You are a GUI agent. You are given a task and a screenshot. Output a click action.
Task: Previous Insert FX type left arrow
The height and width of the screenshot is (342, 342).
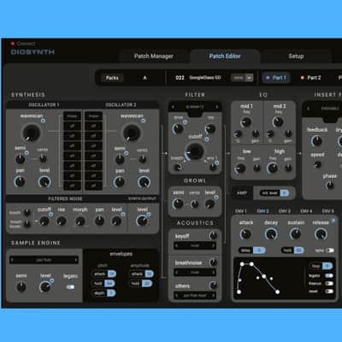[309, 109]
